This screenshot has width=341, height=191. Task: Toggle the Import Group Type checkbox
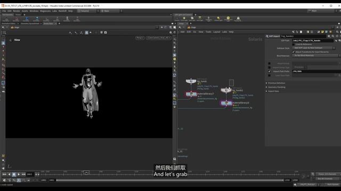(x=269, y=67)
